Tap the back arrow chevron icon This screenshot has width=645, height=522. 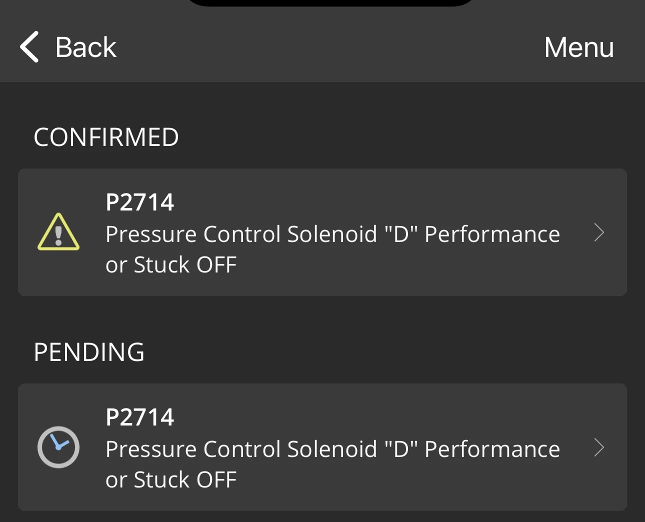click(29, 47)
